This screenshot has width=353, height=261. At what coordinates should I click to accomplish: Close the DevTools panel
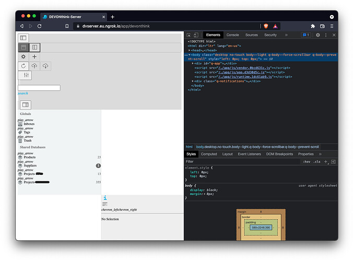tap(334, 35)
